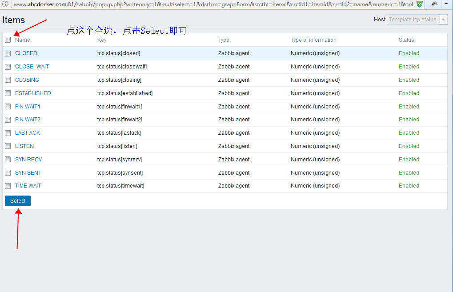Screen dimensions: 453x292
Task: Open the Host dropdown showing Template tcp status
Action: pos(442,19)
